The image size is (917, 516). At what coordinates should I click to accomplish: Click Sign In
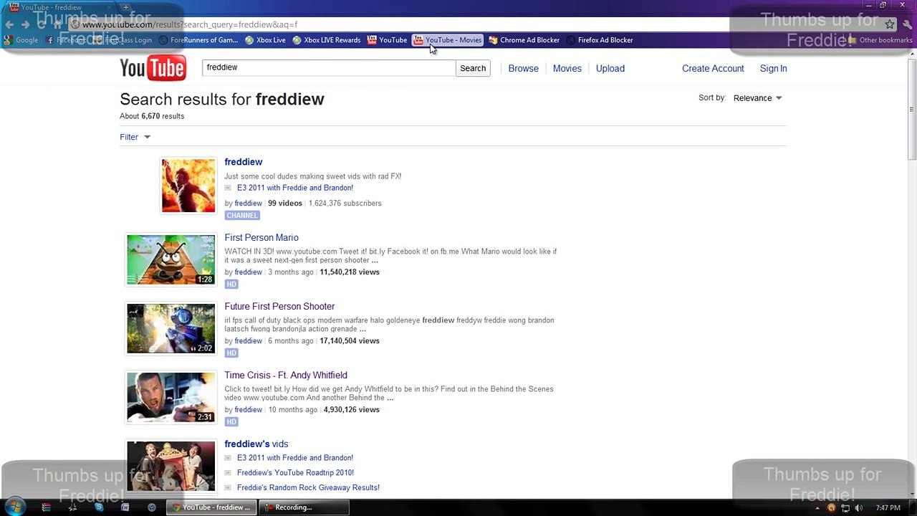pos(773,69)
